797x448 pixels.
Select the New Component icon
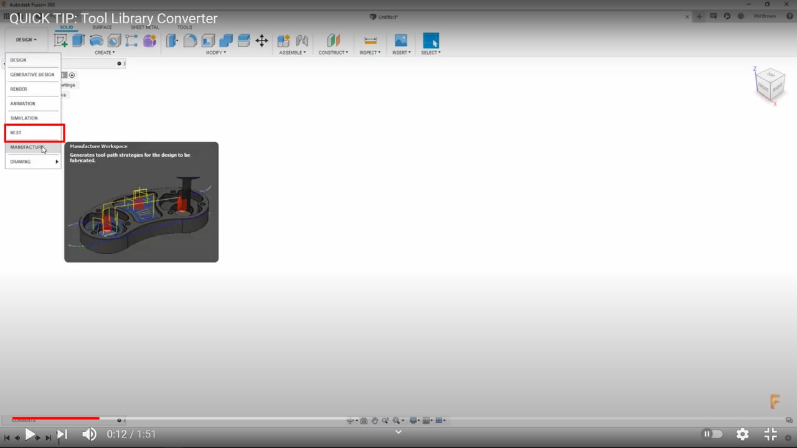coord(284,41)
